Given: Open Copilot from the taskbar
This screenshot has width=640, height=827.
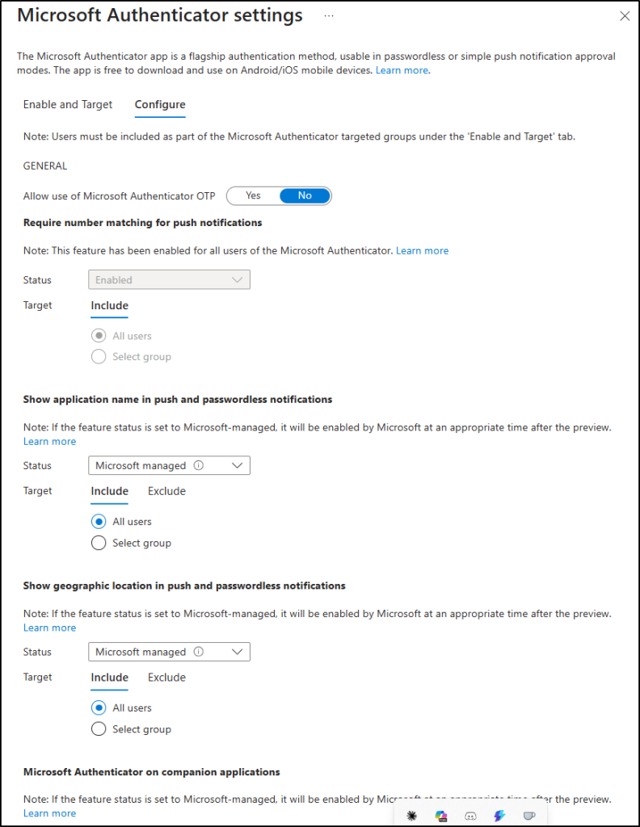Looking at the screenshot, I should (x=440, y=816).
